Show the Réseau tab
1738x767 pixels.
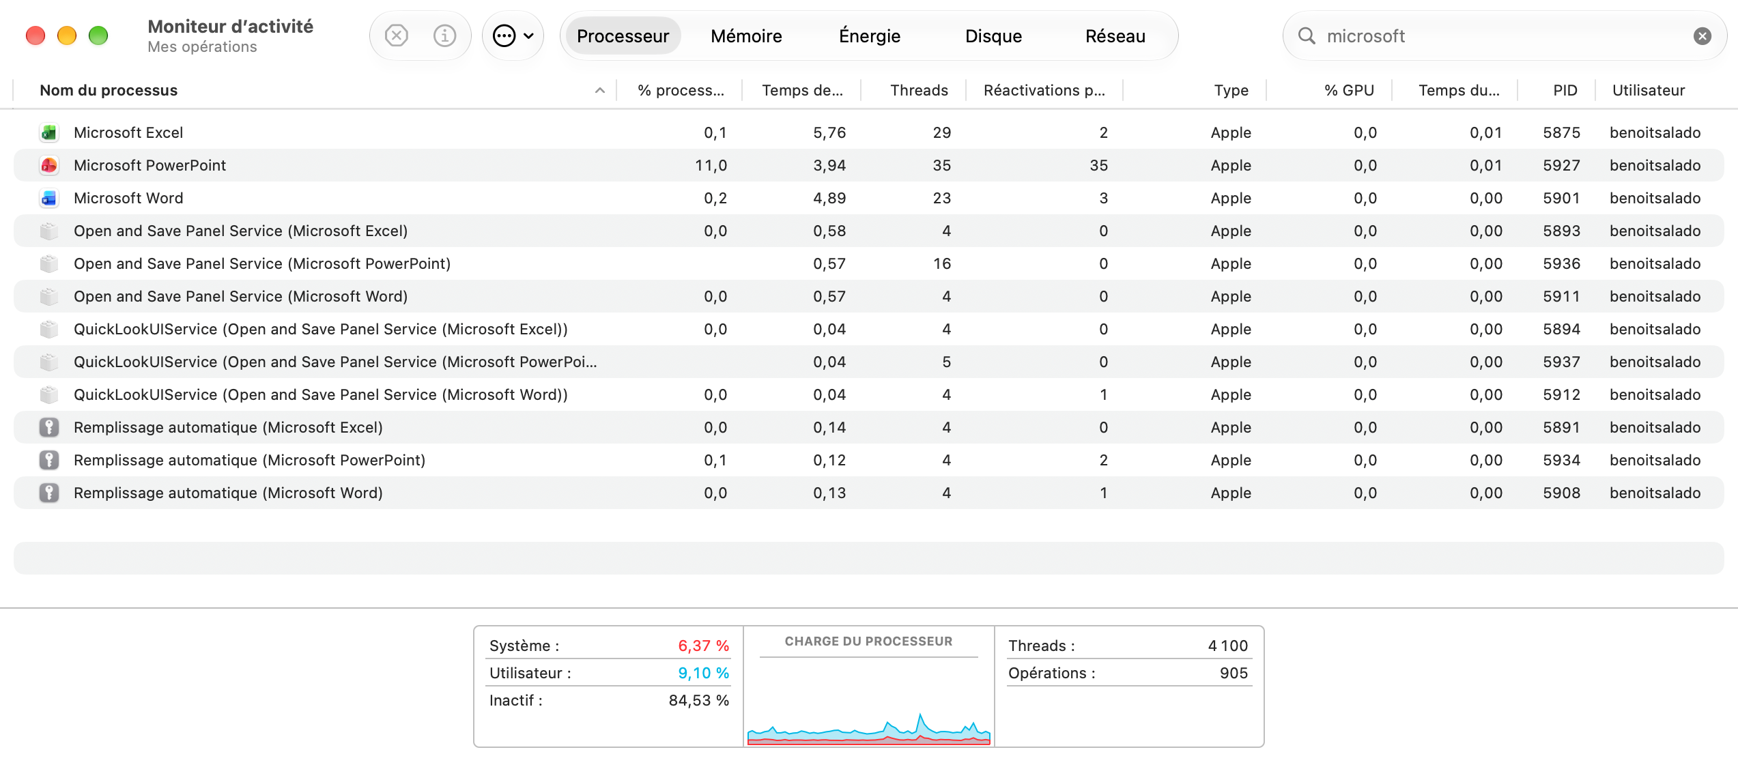pyautogui.click(x=1115, y=35)
